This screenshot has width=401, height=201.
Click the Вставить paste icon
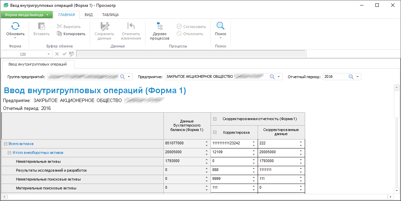click(x=41, y=26)
